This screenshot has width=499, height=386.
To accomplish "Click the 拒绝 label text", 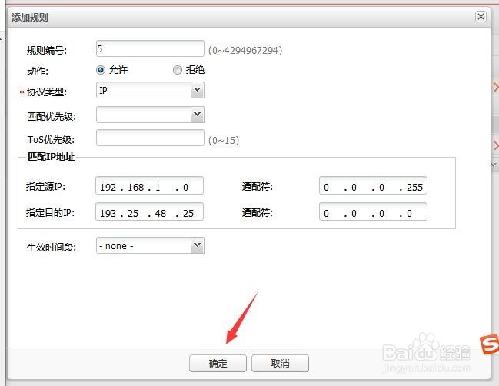I will [195, 70].
